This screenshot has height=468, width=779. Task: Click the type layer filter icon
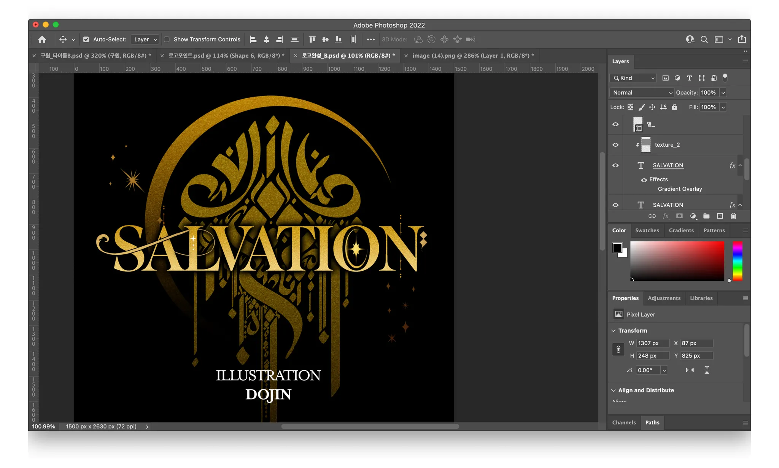coord(689,78)
